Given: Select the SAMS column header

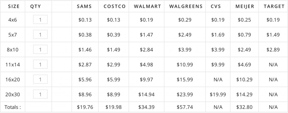Looking at the screenshot, I should point(84,6).
